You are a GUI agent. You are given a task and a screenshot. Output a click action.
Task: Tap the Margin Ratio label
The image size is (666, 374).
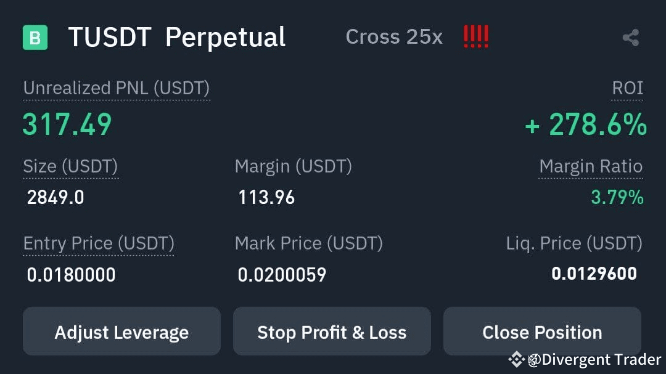(591, 166)
